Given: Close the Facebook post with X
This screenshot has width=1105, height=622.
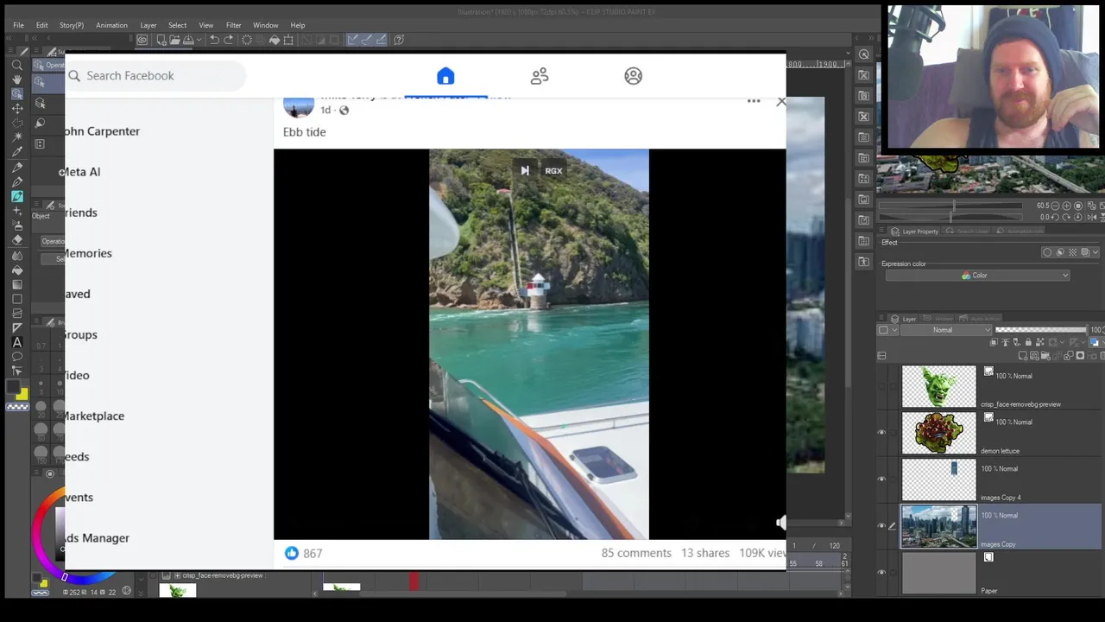Looking at the screenshot, I should pos(780,101).
